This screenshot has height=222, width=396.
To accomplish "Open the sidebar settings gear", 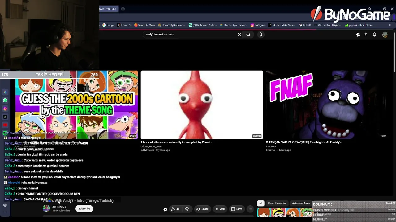I will point(5,205).
